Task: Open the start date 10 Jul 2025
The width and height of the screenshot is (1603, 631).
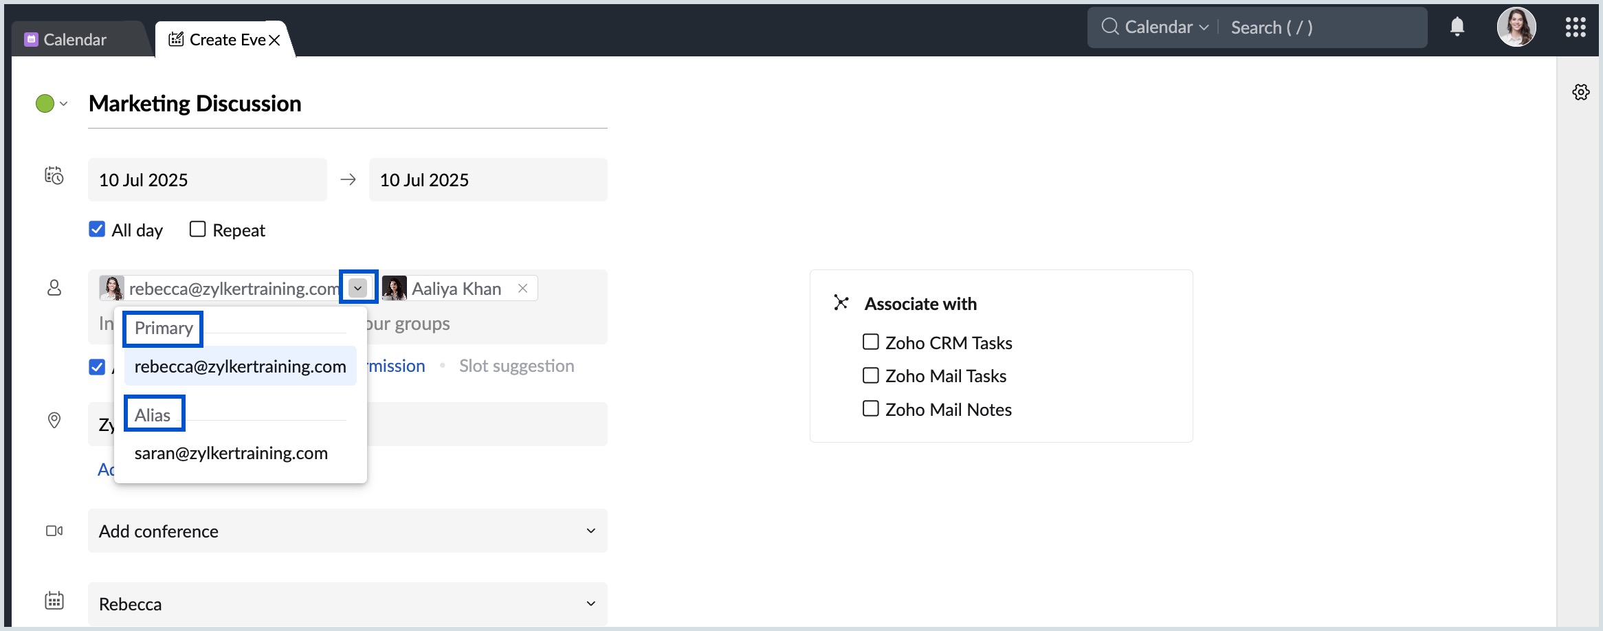Action: (x=208, y=179)
